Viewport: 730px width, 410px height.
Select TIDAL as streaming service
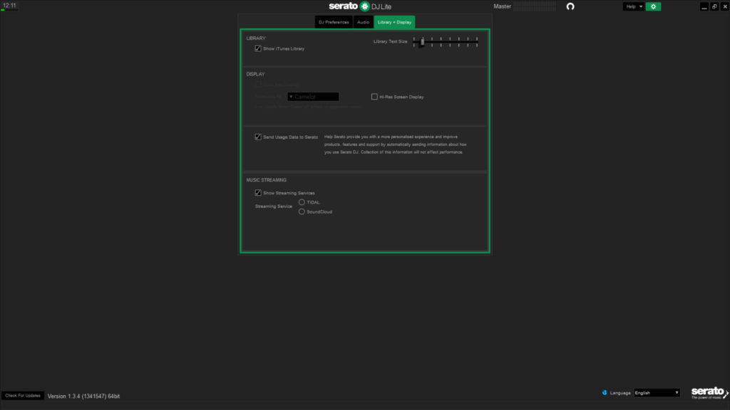pyautogui.click(x=302, y=202)
